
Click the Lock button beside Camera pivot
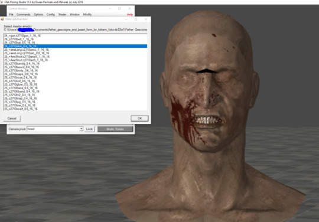pyautogui.click(x=89, y=129)
